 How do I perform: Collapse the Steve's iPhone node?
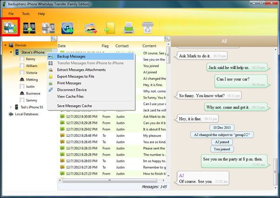10,52
